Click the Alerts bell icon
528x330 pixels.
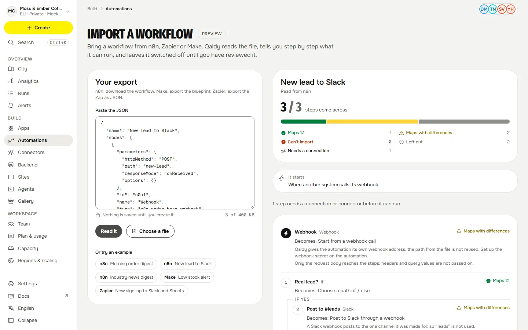[11, 106]
